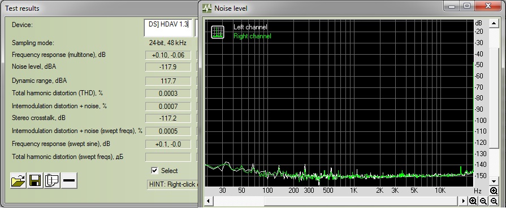Zoom out horizontally on frequency axis
Viewport: 506px width, 208px height.
pos(483,201)
